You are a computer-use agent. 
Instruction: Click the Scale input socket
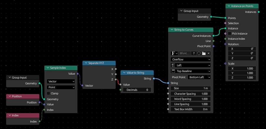[225, 64]
